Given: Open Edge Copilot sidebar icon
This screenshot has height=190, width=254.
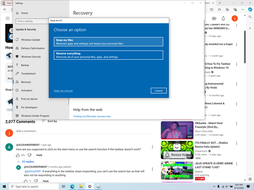Looking at the screenshot, I should (x=250, y=10).
